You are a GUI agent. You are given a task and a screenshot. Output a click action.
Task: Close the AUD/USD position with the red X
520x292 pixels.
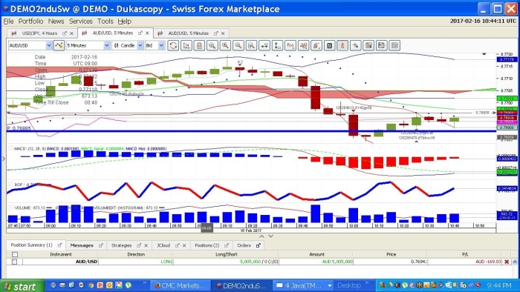coord(507,262)
